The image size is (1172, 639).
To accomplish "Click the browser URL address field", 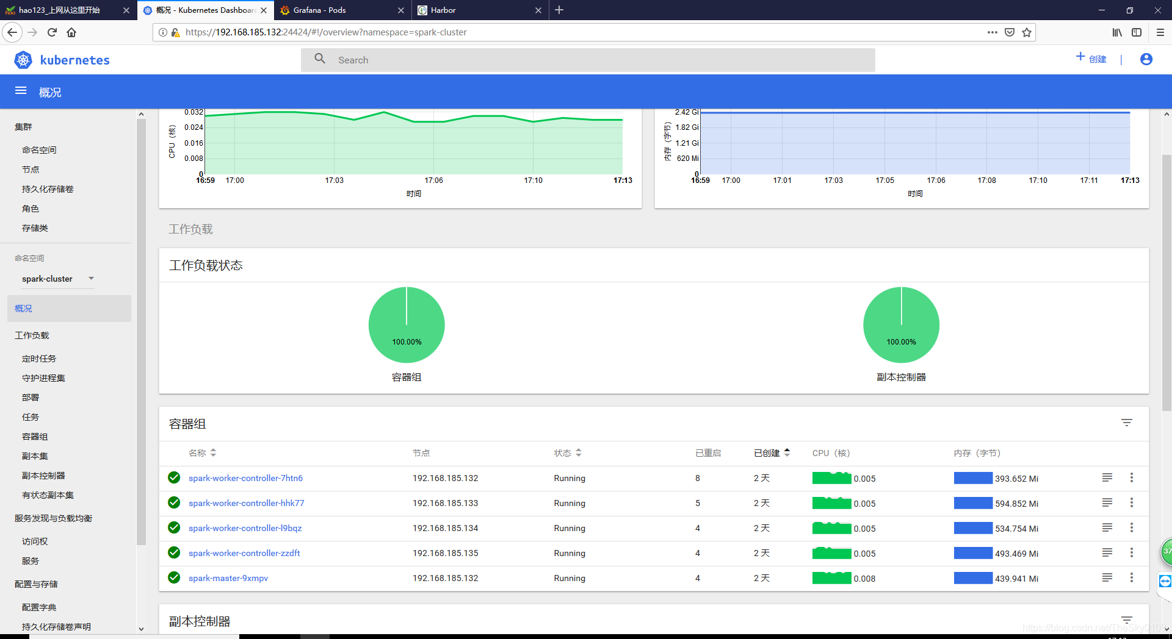I will click(x=580, y=32).
